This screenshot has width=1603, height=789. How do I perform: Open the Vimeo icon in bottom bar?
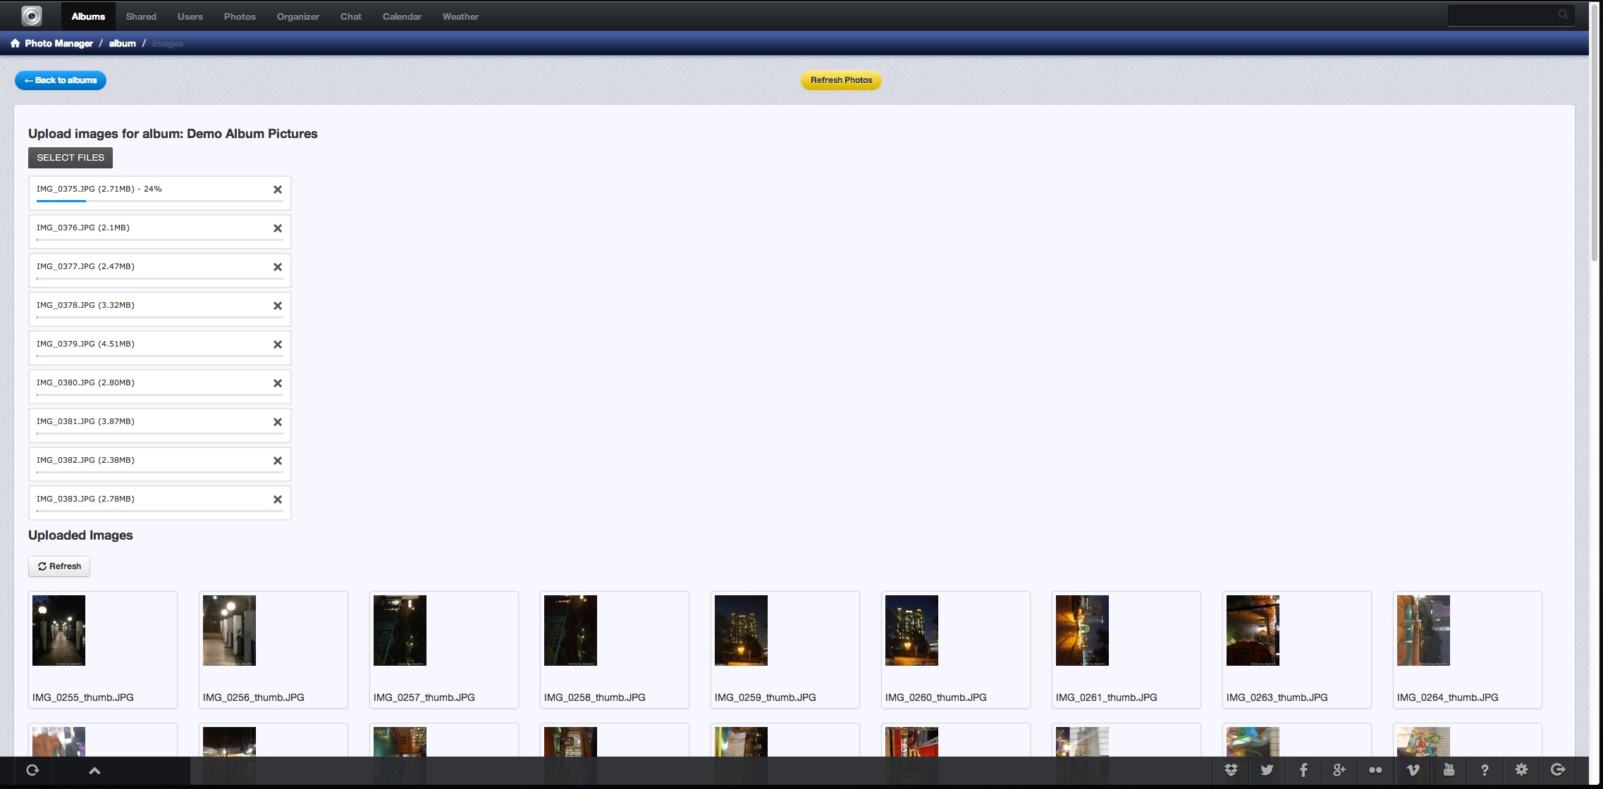click(1412, 770)
